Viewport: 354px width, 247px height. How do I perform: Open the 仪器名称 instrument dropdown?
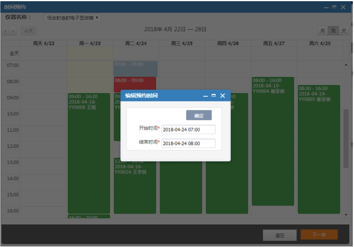coord(72,18)
